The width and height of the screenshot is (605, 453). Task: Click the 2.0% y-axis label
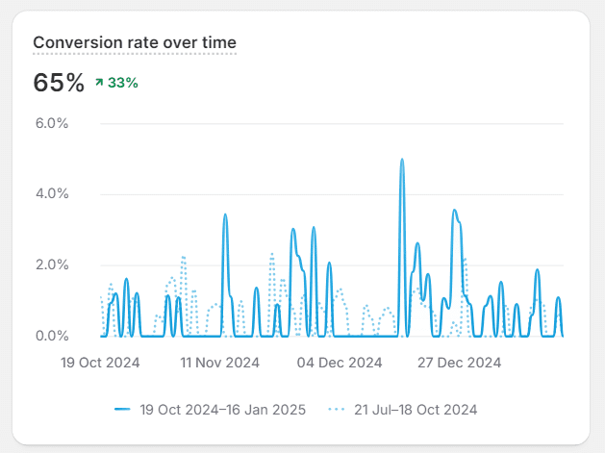point(51,264)
